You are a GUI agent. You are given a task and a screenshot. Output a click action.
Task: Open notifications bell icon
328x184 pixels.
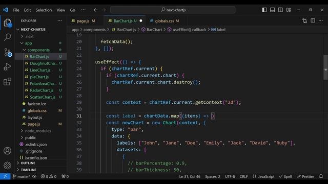(321, 176)
